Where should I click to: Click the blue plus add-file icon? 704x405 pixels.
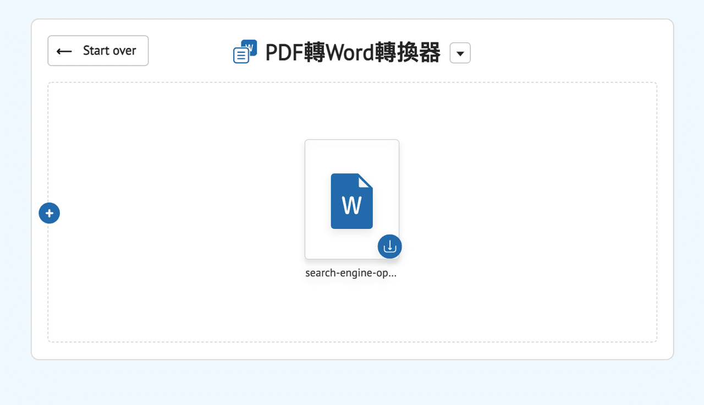pos(50,213)
